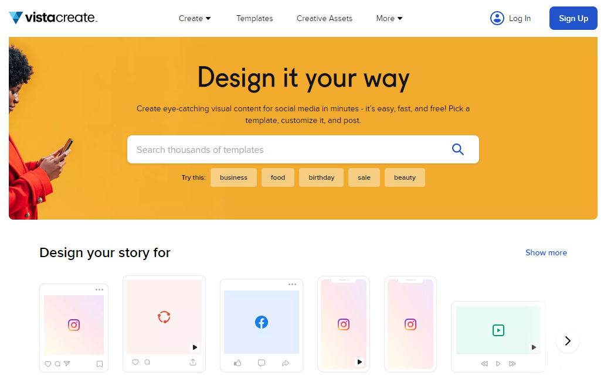Viewport: 604px width, 376px height.
Task: Select the VistaCreate logo
Action: (x=53, y=18)
